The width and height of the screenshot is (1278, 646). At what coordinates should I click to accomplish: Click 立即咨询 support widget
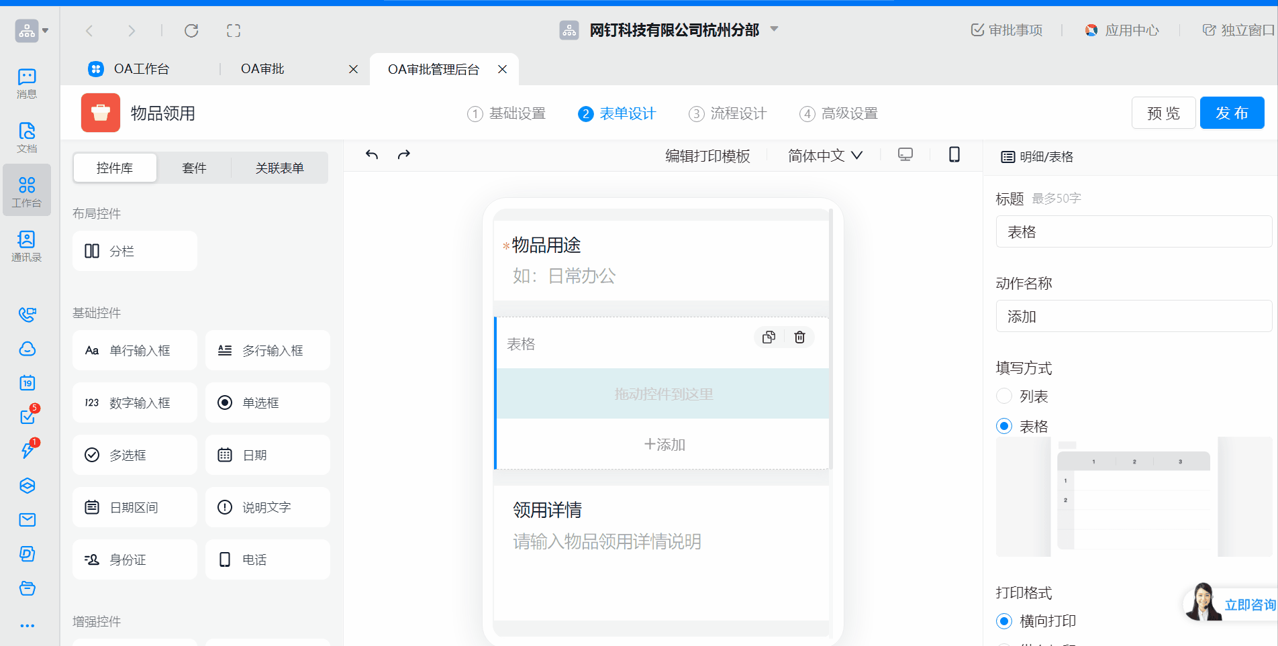[1231, 603]
